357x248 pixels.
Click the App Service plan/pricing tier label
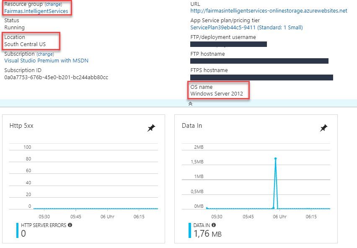click(225, 21)
